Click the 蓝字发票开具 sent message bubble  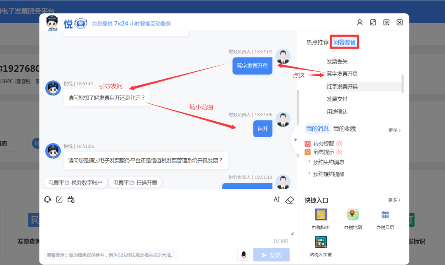click(x=252, y=66)
